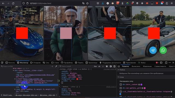Change the purple grid color for div.intro__content

(141, 85)
